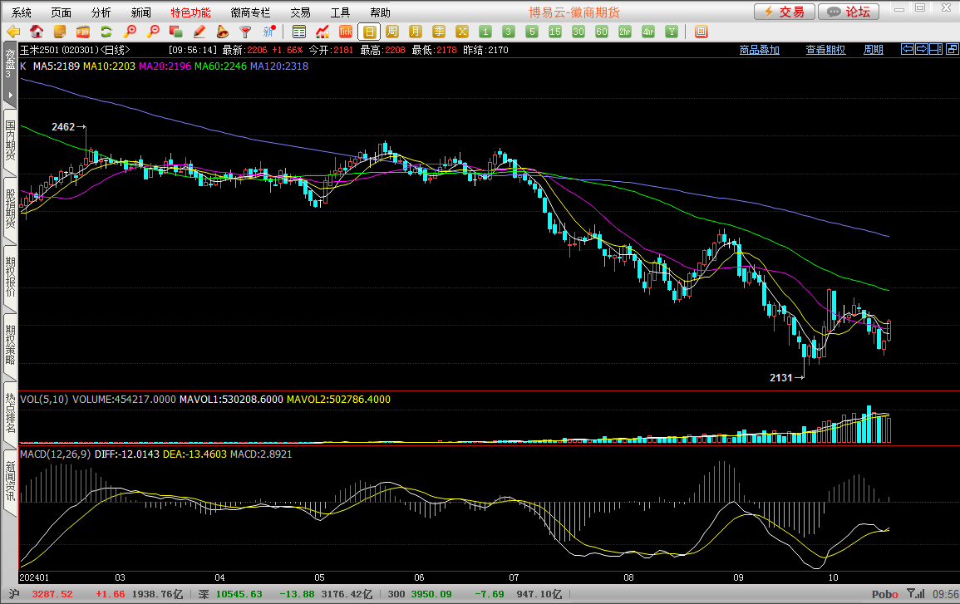Click the alert bell icon

(x=223, y=32)
